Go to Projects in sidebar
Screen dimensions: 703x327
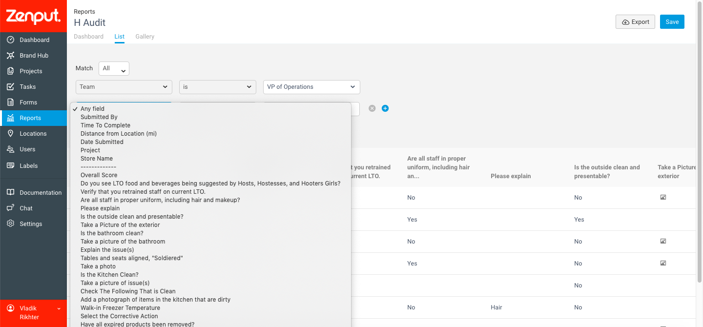click(x=33, y=71)
